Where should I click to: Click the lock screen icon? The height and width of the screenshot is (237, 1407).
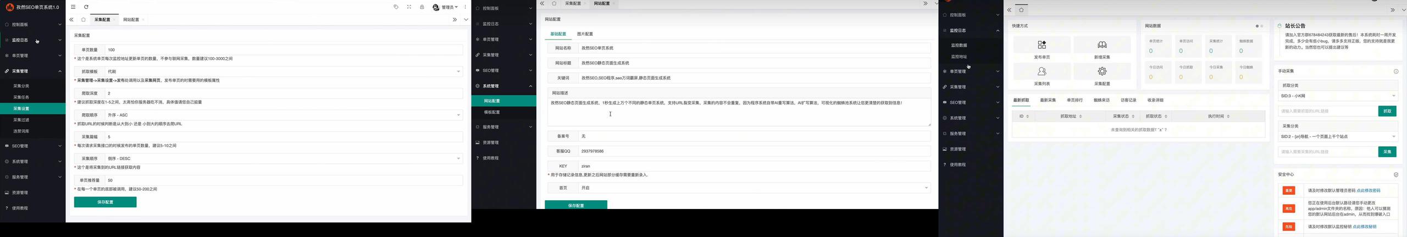[422, 7]
